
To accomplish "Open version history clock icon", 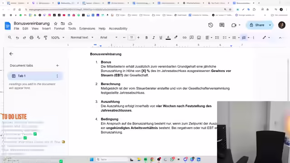I will [210, 25].
